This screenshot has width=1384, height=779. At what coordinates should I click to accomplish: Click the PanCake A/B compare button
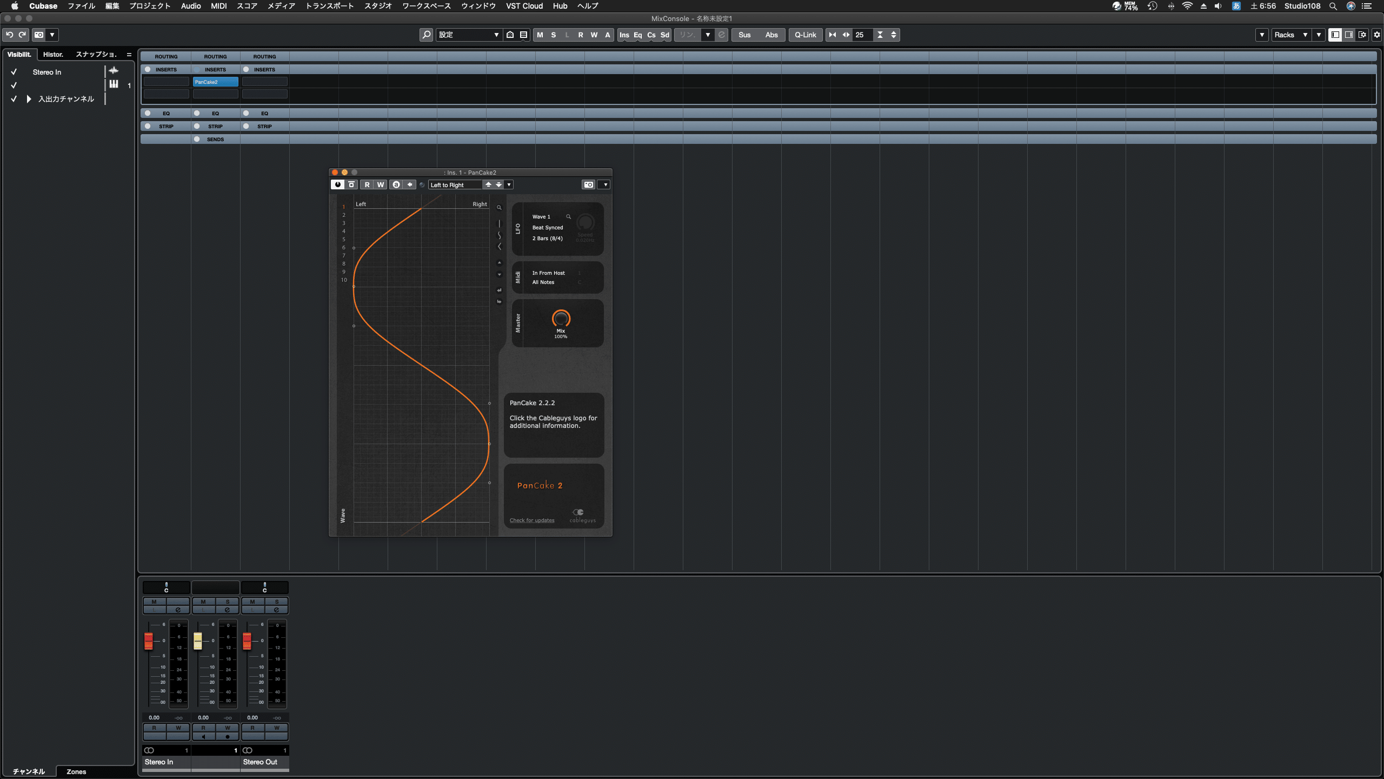[396, 184]
